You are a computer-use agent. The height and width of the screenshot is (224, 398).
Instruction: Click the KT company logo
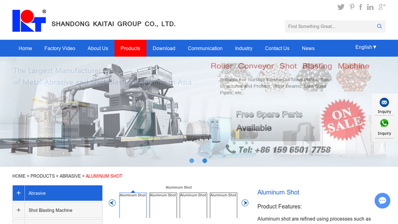point(29,20)
